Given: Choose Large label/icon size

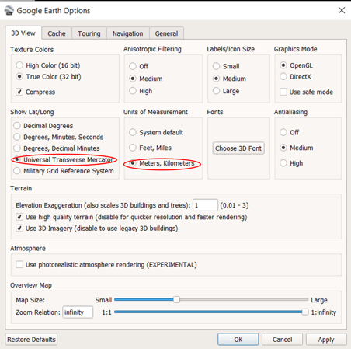Looking at the screenshot, I should point(216,91).
